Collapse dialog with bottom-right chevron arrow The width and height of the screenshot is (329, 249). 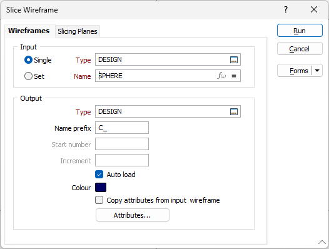click(x=321, y=242)
